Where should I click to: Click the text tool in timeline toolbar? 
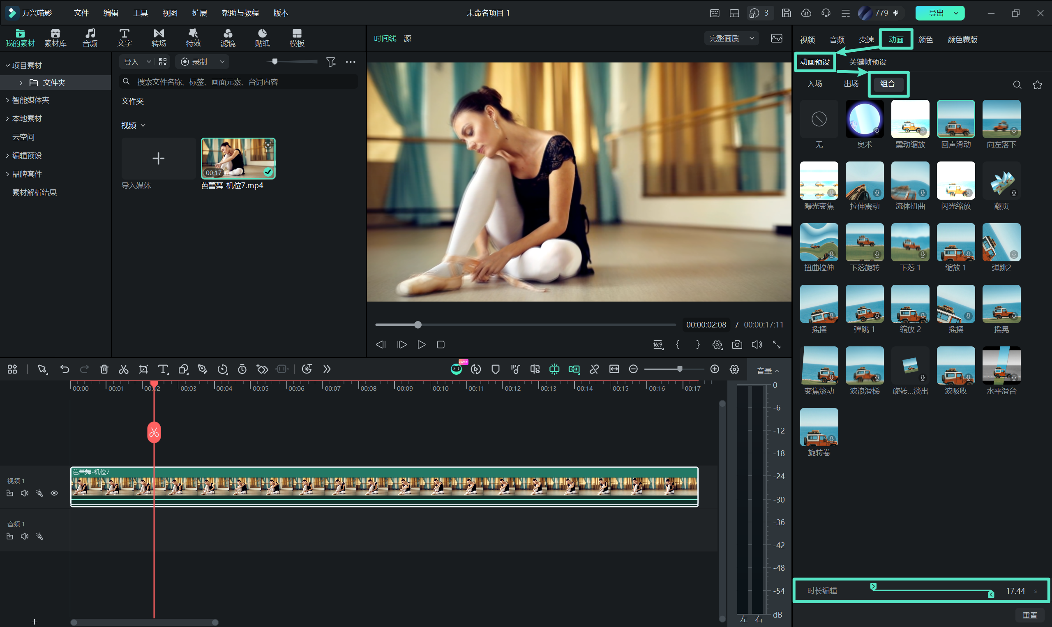pos(163,369)
